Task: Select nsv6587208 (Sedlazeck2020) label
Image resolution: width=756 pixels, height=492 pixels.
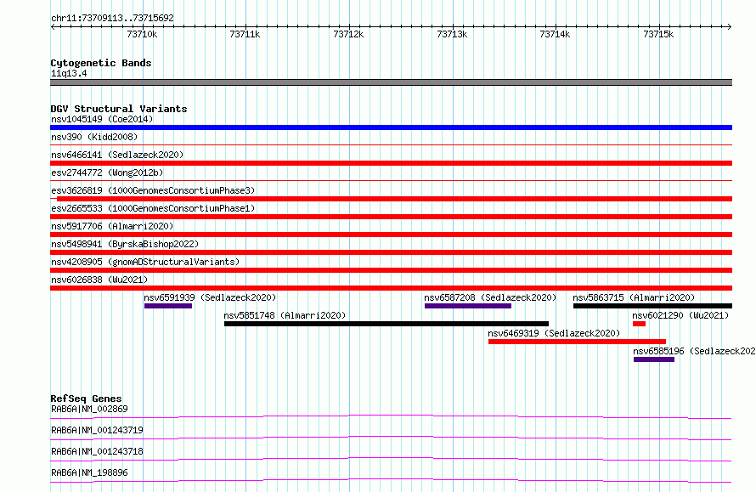Action: (490, 297)
